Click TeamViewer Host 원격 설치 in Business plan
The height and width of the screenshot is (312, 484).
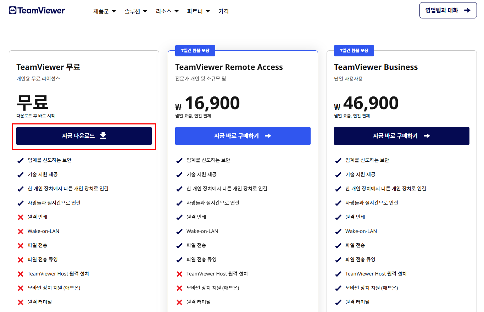click(x=376, y=274)
